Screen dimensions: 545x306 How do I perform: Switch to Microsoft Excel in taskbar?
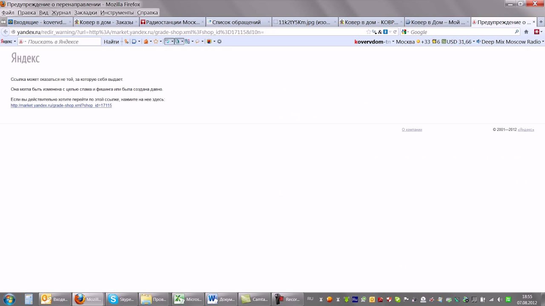coord(187,299)
